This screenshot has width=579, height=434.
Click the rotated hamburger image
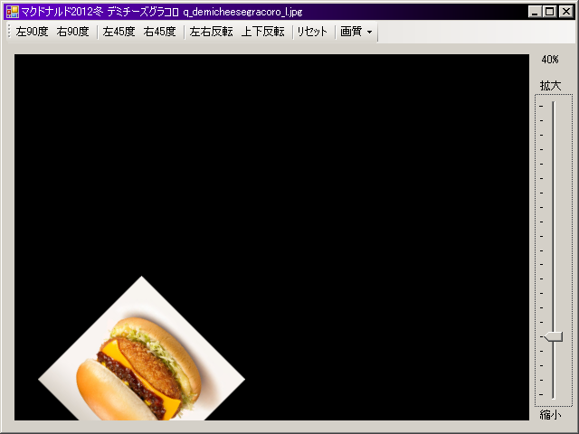pyautogui.click(x=141, y=348)
